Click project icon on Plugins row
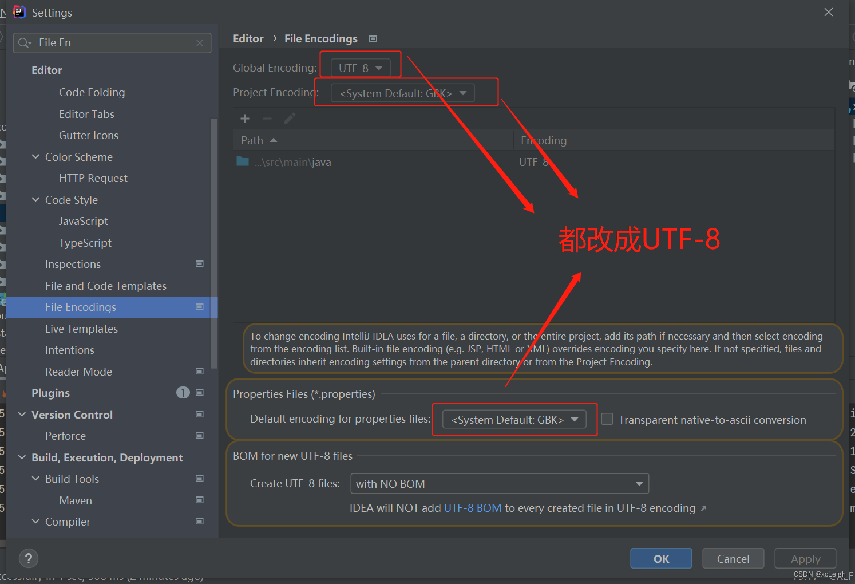The width and height of the screenshot is (855, 584). pos(200,393)
